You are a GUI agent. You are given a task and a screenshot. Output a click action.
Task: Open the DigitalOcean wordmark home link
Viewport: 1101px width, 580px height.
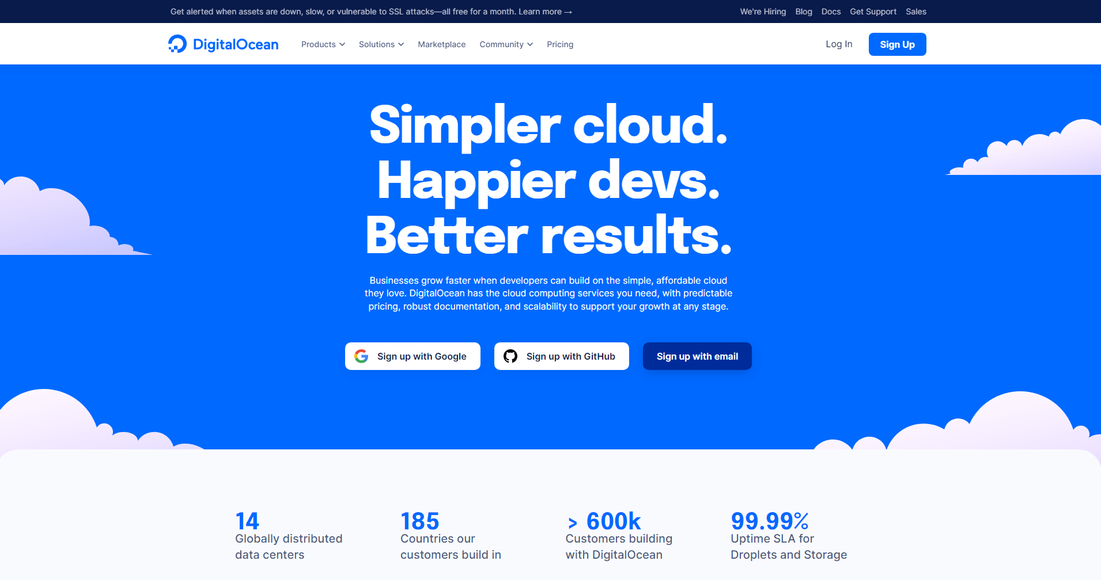(x=236, y=44)
